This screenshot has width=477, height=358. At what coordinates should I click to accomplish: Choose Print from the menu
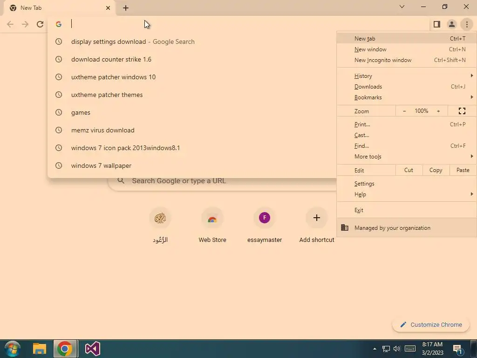(406, 124)
